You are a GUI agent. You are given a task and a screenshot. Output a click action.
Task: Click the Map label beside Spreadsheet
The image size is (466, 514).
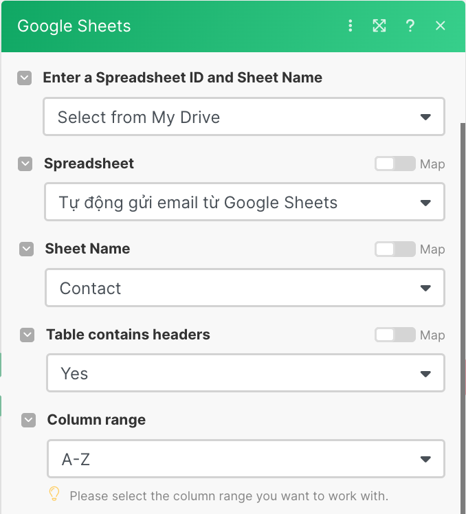(432, 164)
